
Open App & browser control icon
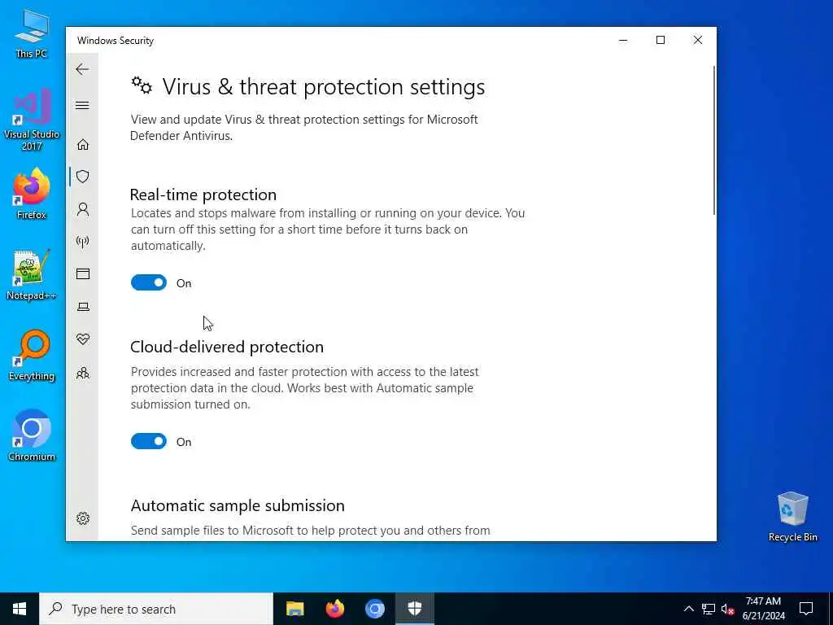tap(83, 273)
